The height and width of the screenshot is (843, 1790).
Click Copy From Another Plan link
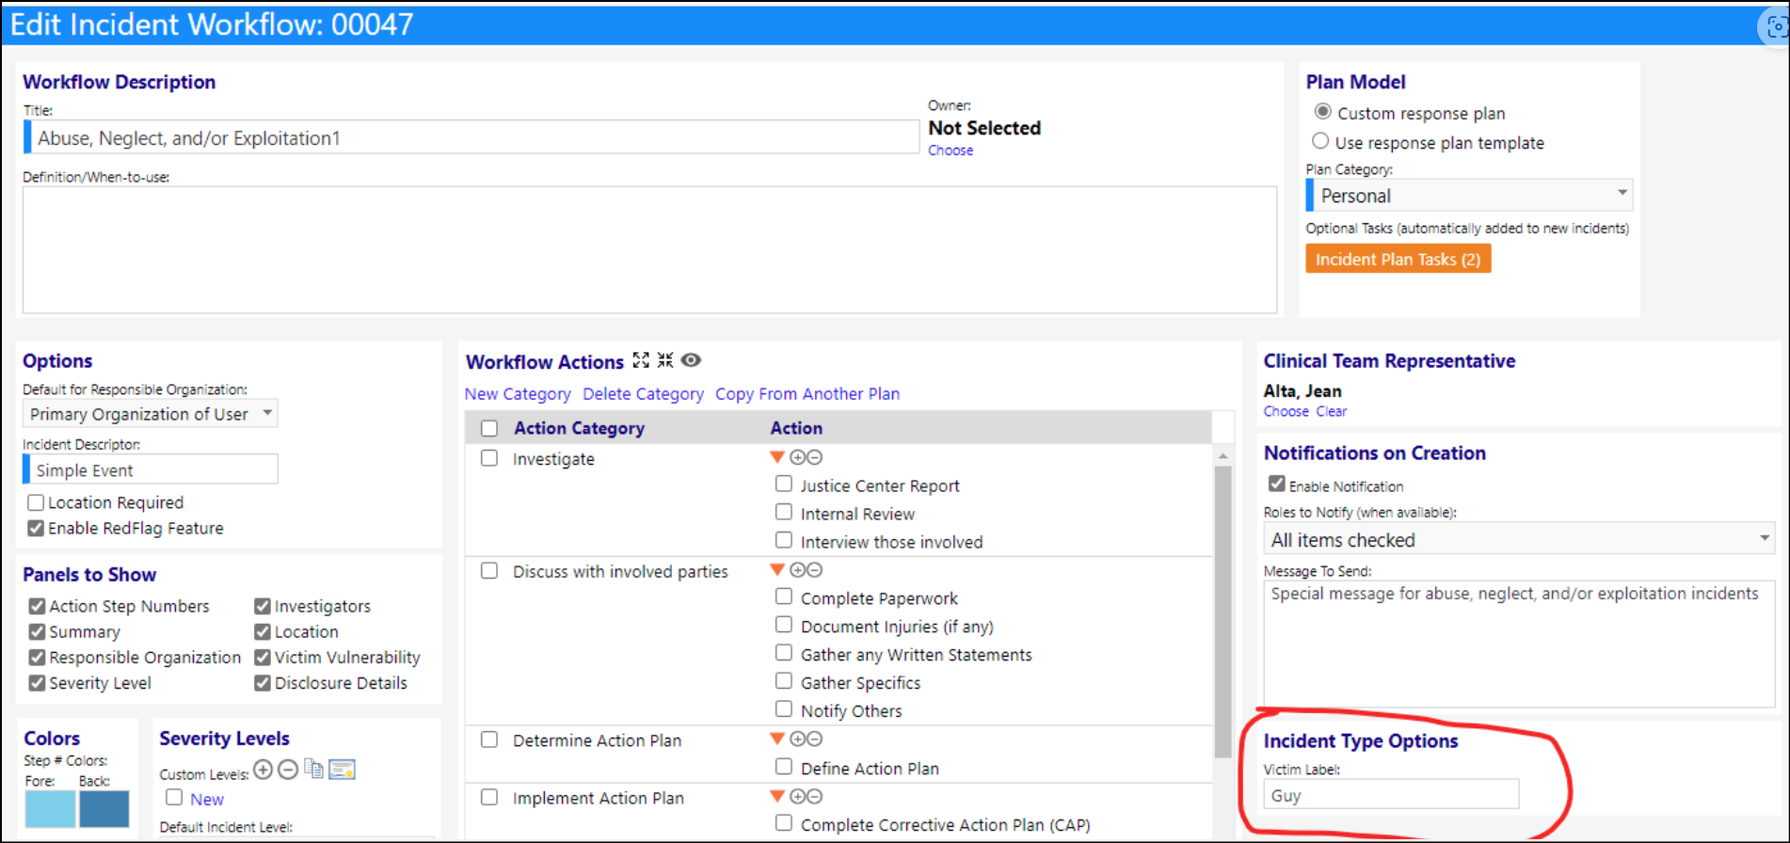807,394
